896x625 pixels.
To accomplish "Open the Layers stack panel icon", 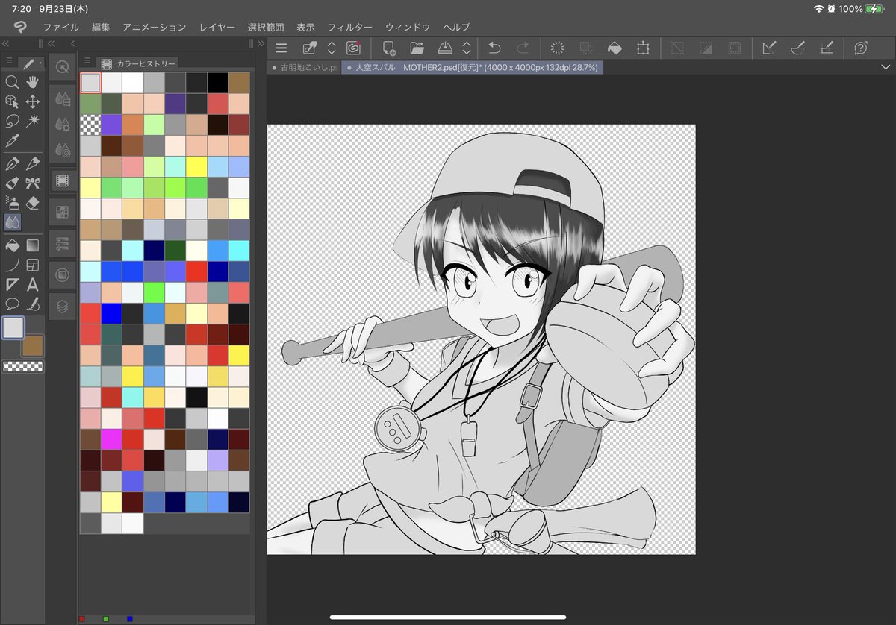I will (x=62, y=306).
